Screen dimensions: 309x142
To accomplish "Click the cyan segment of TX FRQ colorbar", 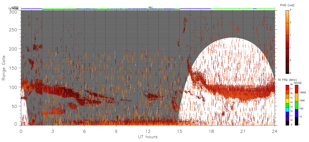I will click(x=287, y=110).
